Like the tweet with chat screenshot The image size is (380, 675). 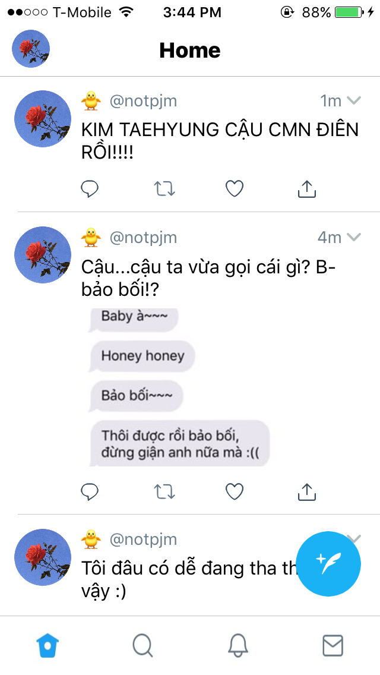pyautogui.click(x=235, y=491)
